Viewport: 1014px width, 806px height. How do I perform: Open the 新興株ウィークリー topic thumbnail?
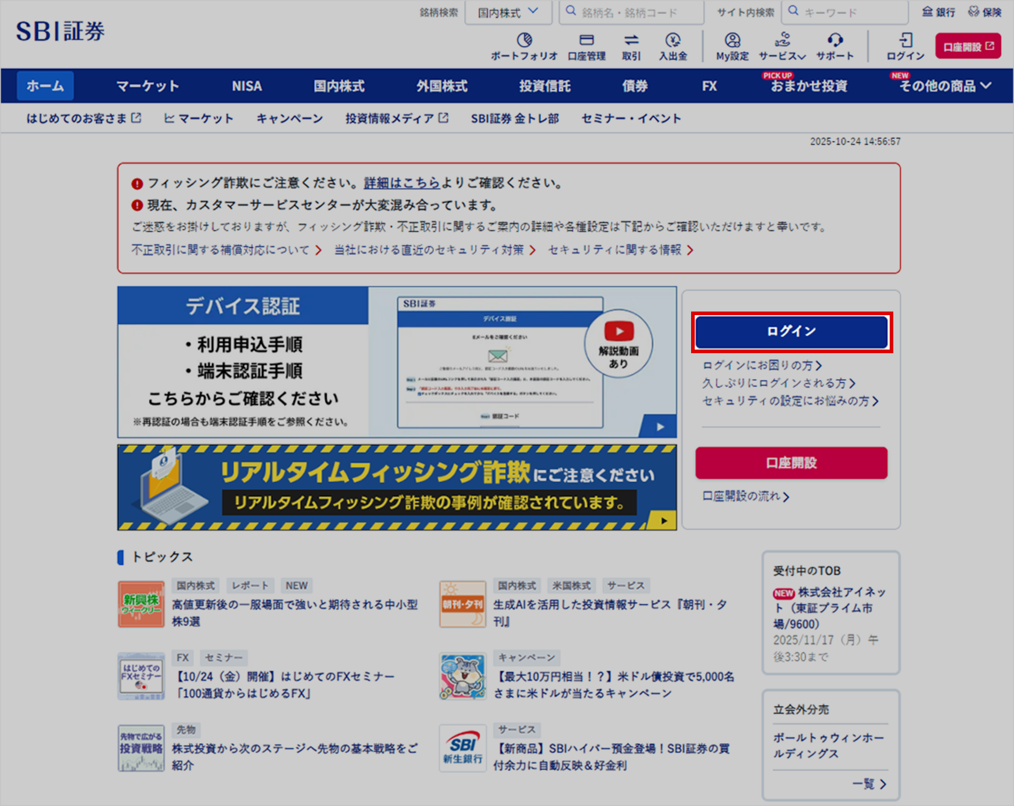pyautogui.click(x=141, y=604)
